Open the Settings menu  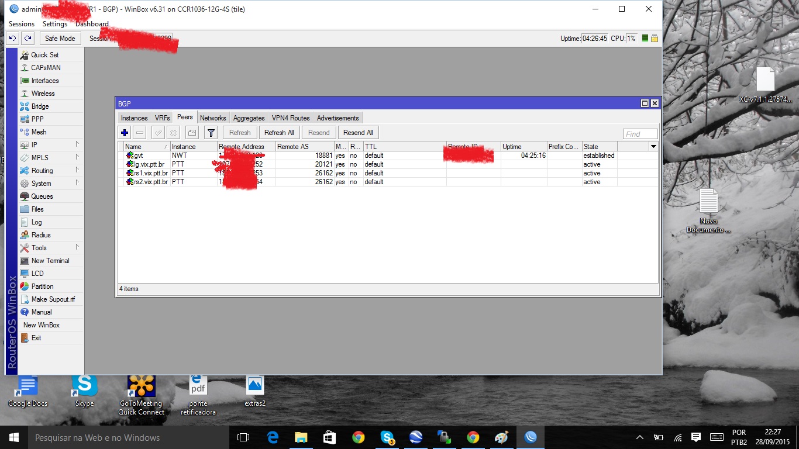[x=55, y=24]
